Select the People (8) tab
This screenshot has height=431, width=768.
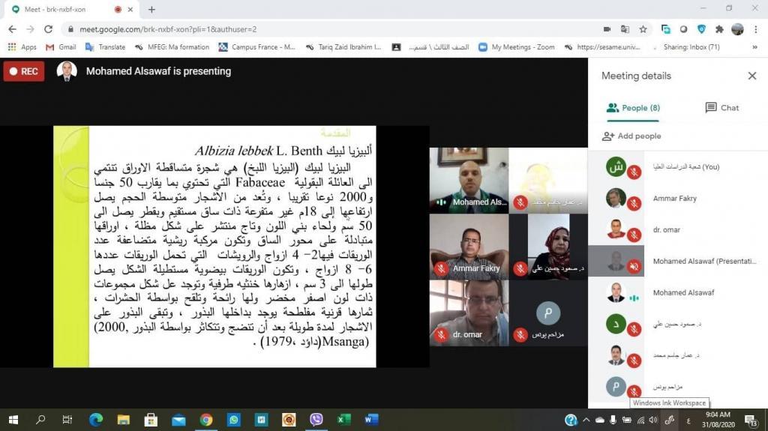[x=633, y=108]
